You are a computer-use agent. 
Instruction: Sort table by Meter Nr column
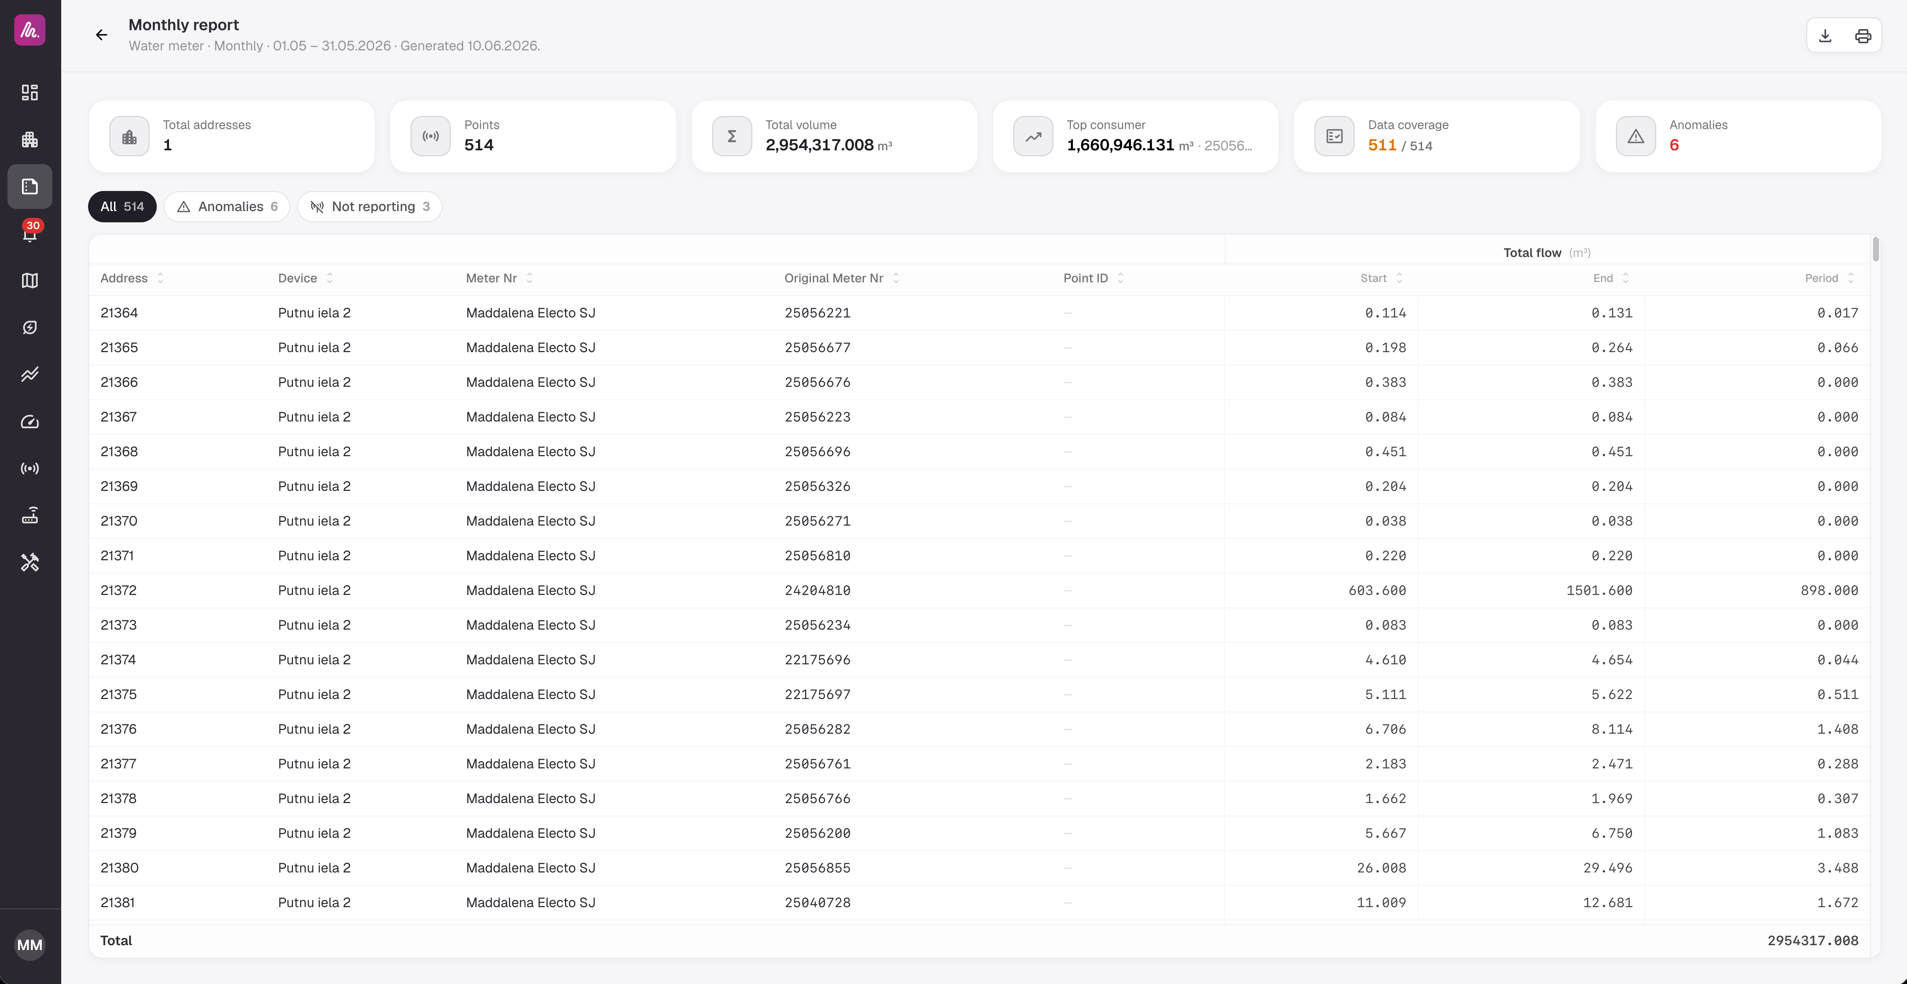(499, 278)
